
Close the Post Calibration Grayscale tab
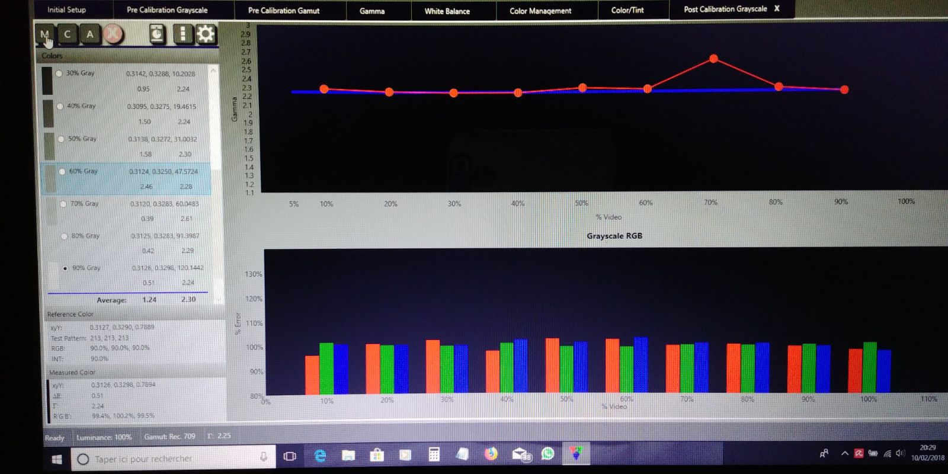[x=777, y=8]
